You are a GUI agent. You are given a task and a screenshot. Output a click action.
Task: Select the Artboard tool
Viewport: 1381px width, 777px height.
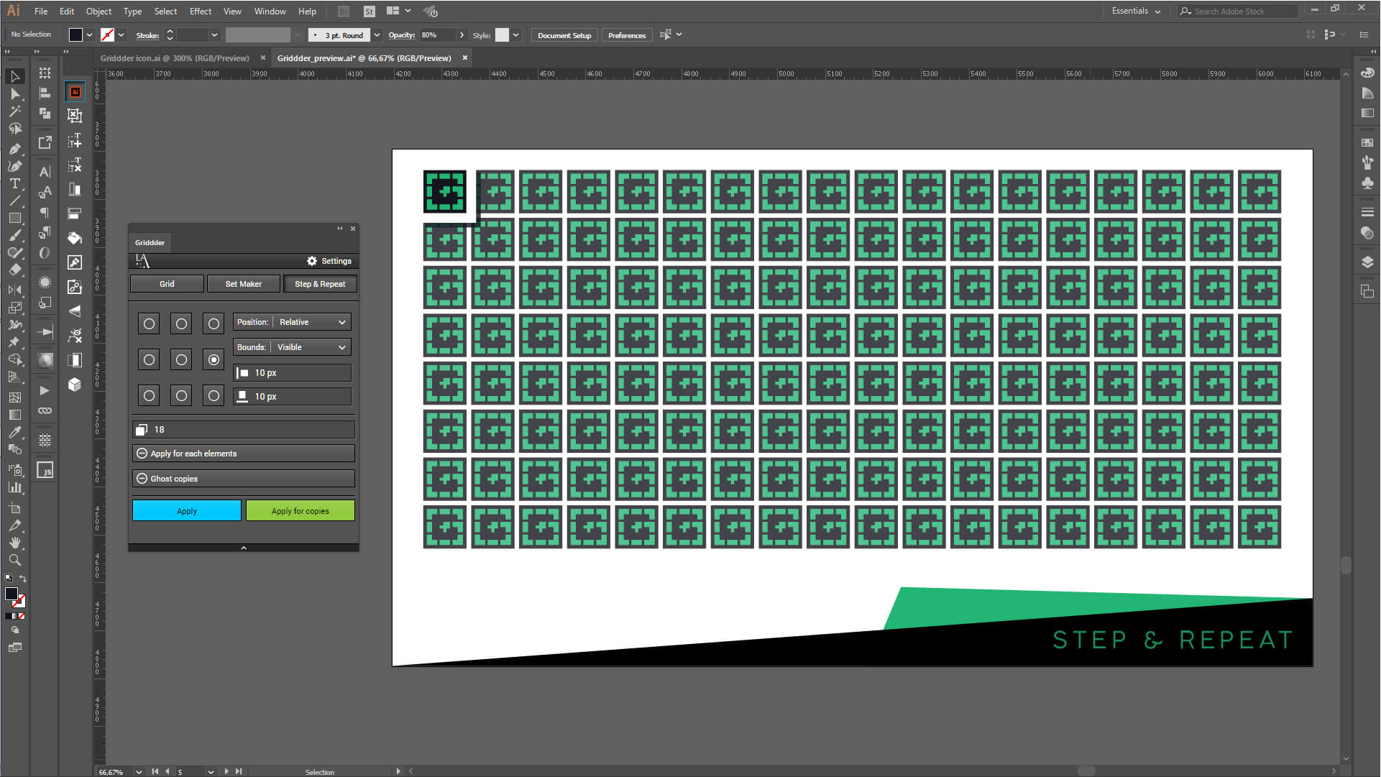[x=14, y=508]
